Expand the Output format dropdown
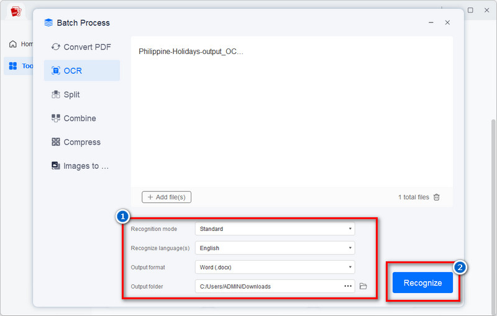Screen dimensions: 497x316 point(275,268)
